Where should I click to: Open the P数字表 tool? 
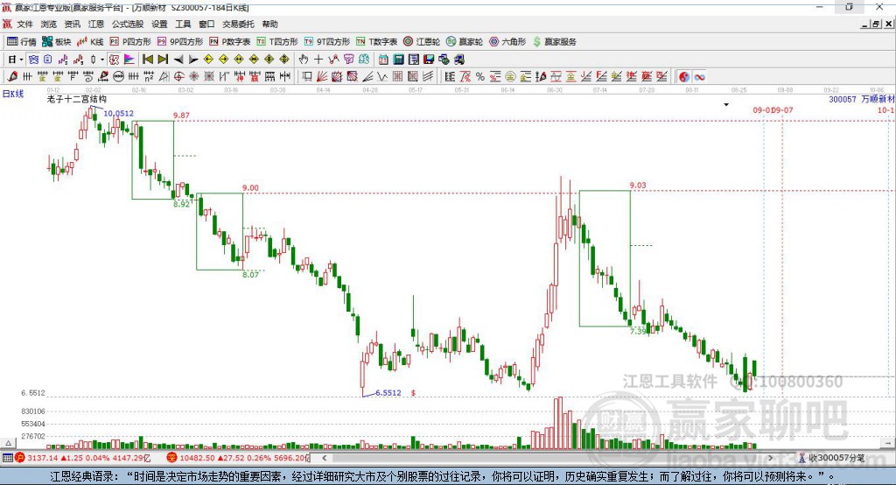[x=230, y=42]
